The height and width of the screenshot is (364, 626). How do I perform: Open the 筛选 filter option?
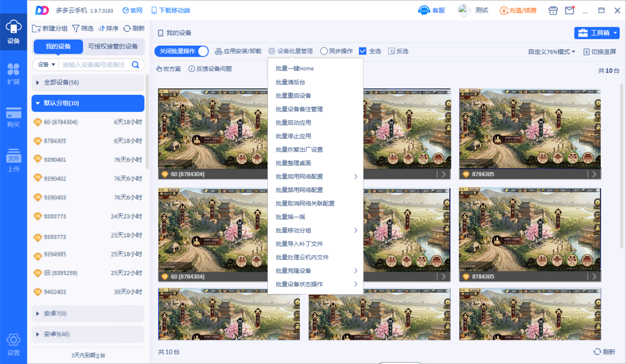tap(82, 29)
